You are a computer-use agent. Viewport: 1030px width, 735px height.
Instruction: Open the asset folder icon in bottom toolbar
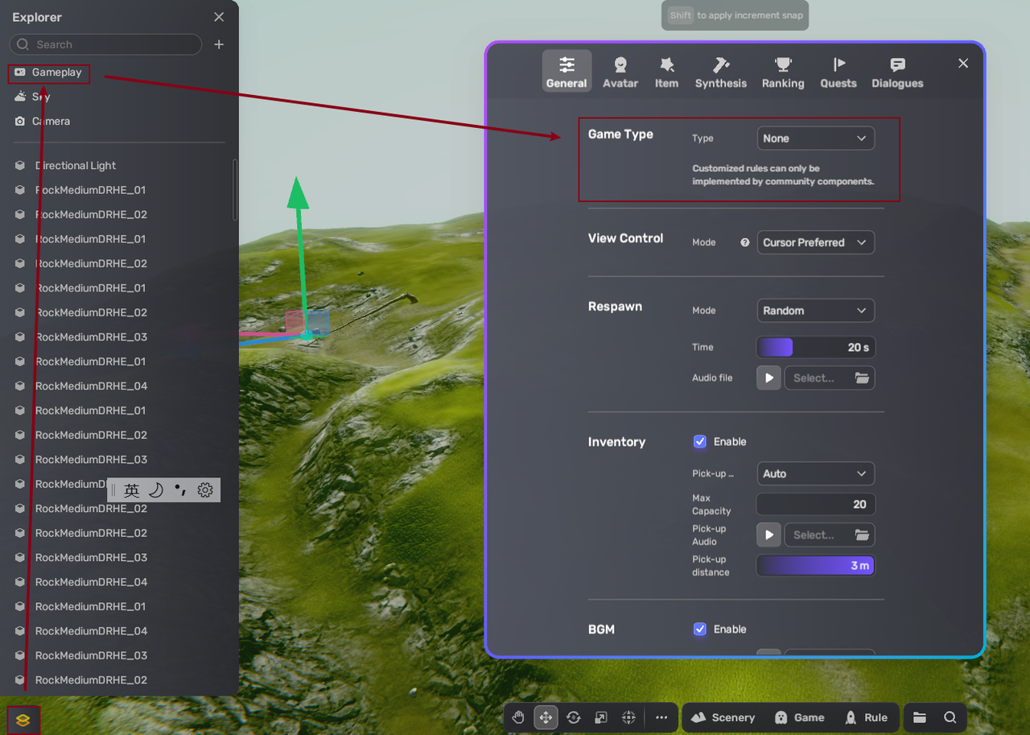920,717
